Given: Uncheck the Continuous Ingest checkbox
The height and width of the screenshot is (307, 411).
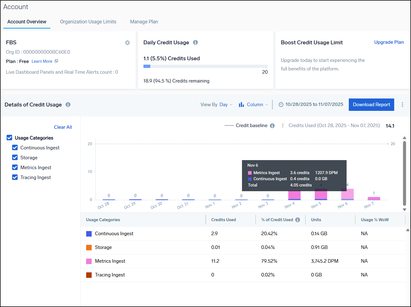Looking at the screenshot, I should tap(15, 148).
